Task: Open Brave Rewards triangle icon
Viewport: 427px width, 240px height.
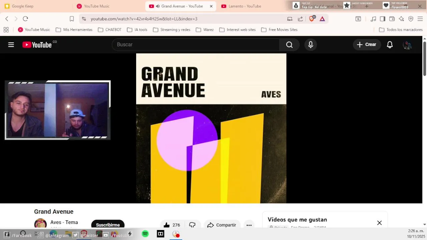Action: (322, 19)
